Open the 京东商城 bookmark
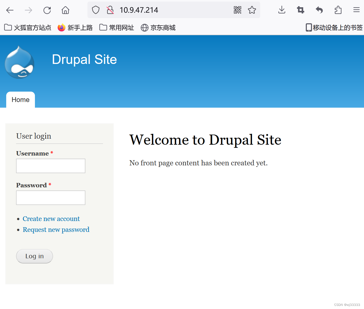The height and width of the screenshot is (309, 364). (158, 27)
